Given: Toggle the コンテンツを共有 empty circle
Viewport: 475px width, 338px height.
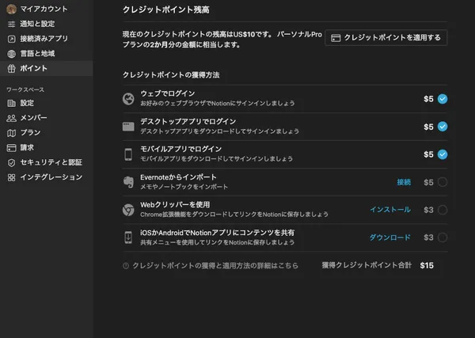Looking at the screenshot, I should (x=443, y=237).
